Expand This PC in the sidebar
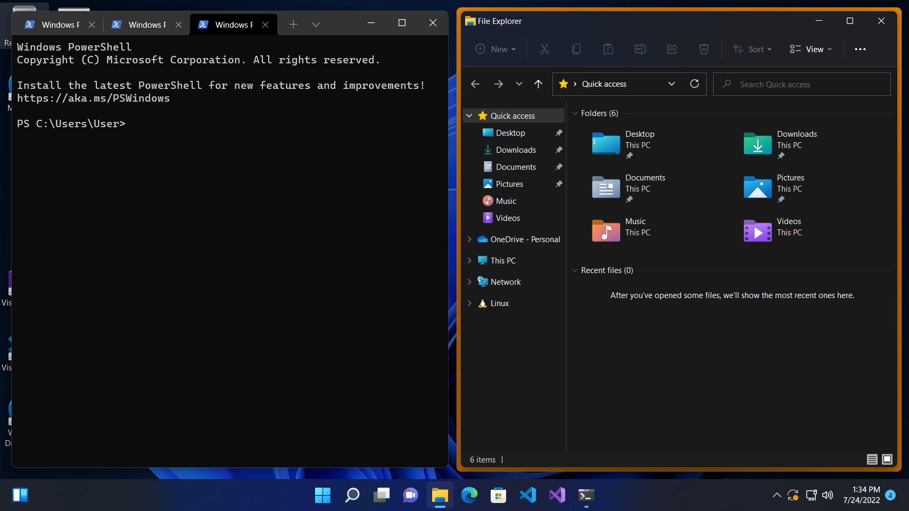 click(469, 260)
